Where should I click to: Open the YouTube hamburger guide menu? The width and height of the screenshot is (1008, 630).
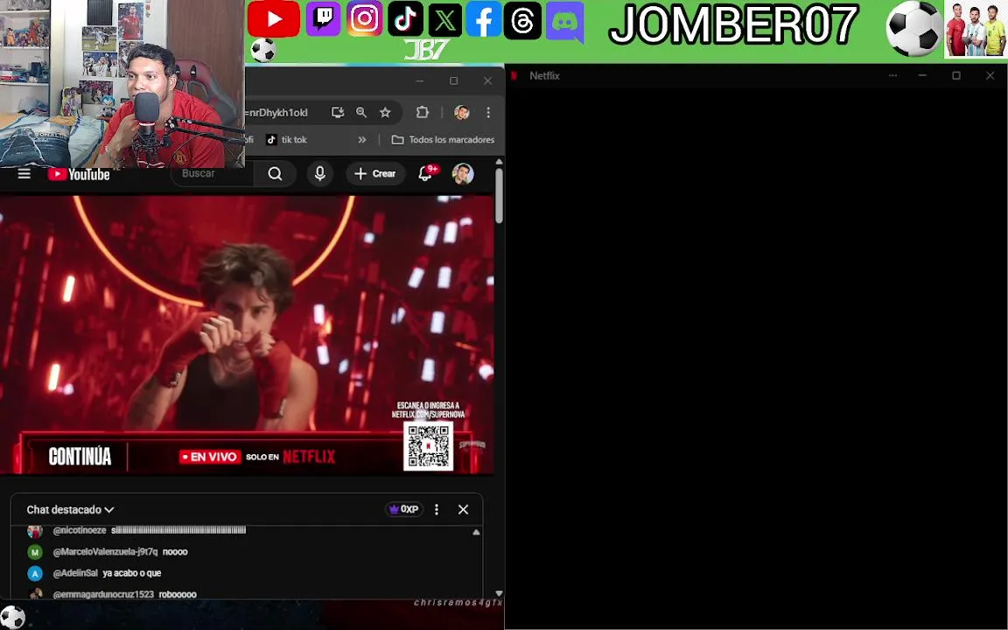[x=24, y=173]
